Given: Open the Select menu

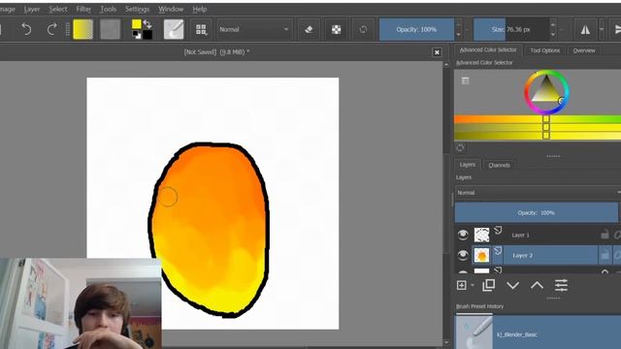Looking at the screenshot, I should pos(58,9).
